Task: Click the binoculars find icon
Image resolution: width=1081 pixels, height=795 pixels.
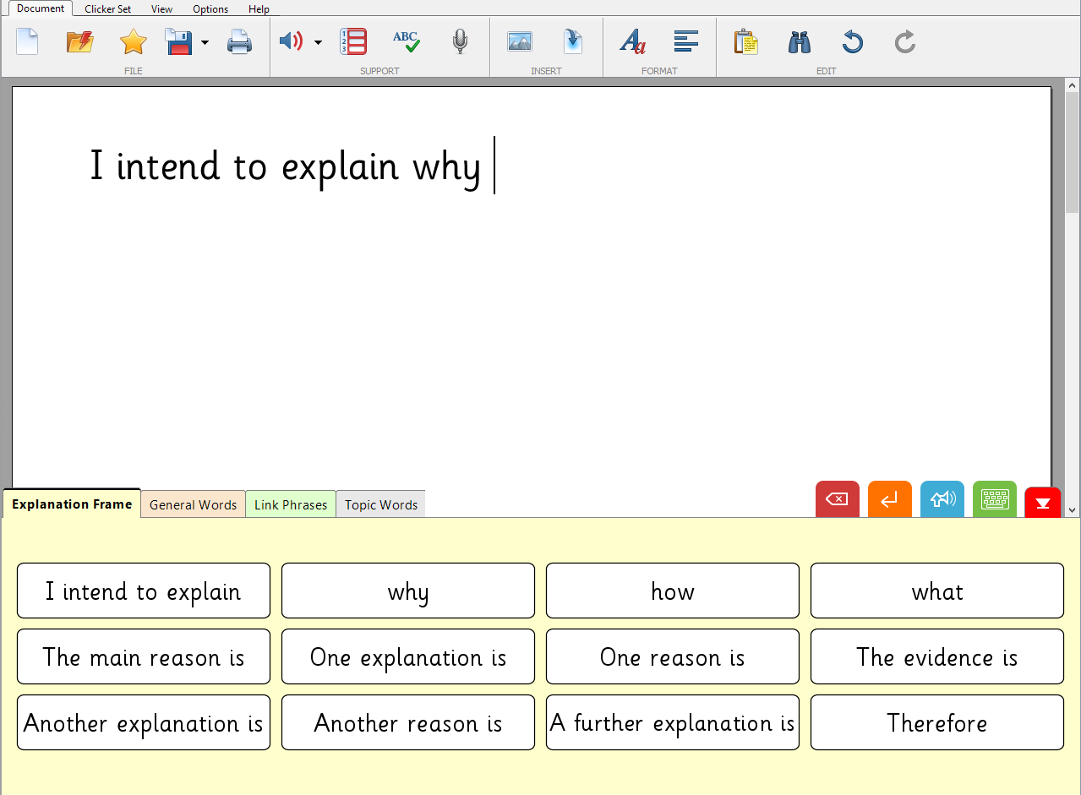Action: click(799, 41)
